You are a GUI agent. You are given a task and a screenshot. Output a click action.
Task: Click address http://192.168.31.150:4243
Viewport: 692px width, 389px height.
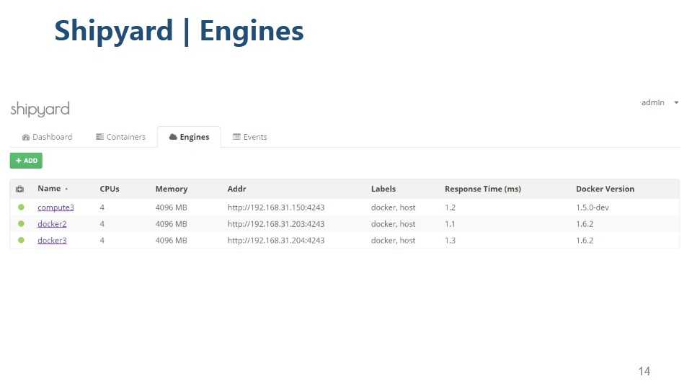pyautogui.click(x=276, y=207)
